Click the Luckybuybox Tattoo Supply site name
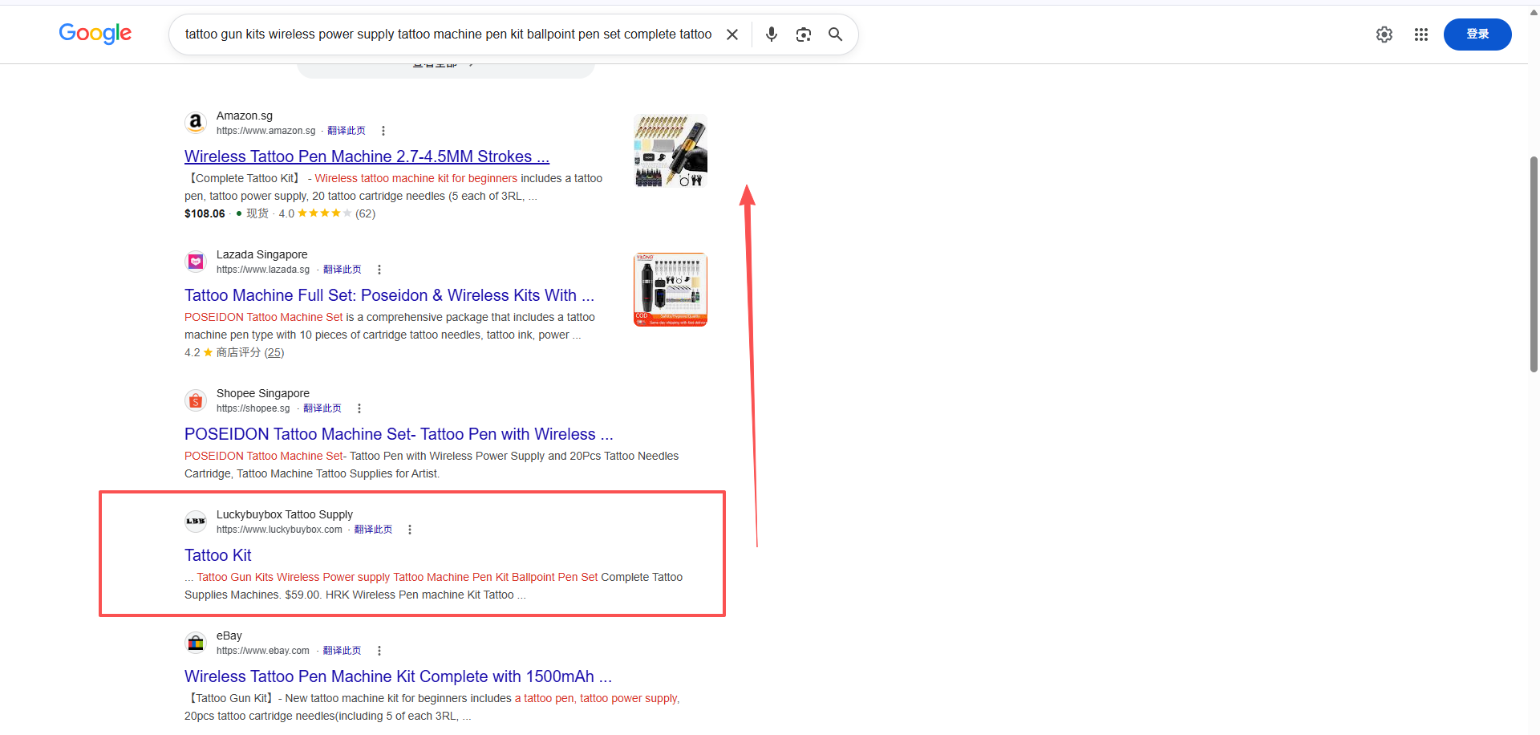This screenshot has width=1540, height=735. pos(285,514)
